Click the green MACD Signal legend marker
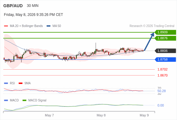Viewport: 177px width, 120px height. click(24, 100)
